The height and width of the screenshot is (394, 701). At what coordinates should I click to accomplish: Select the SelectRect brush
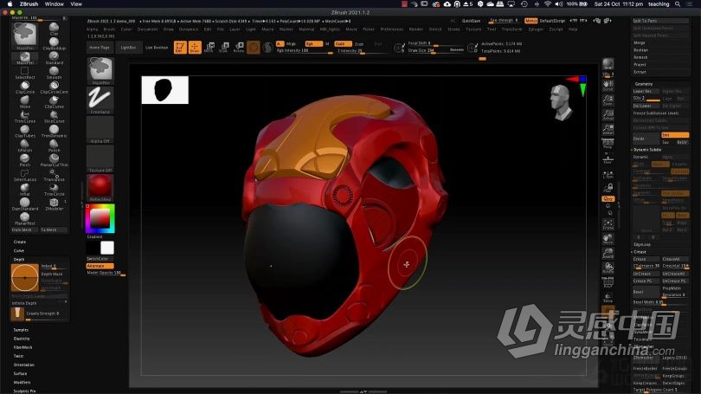click(25, 73)
